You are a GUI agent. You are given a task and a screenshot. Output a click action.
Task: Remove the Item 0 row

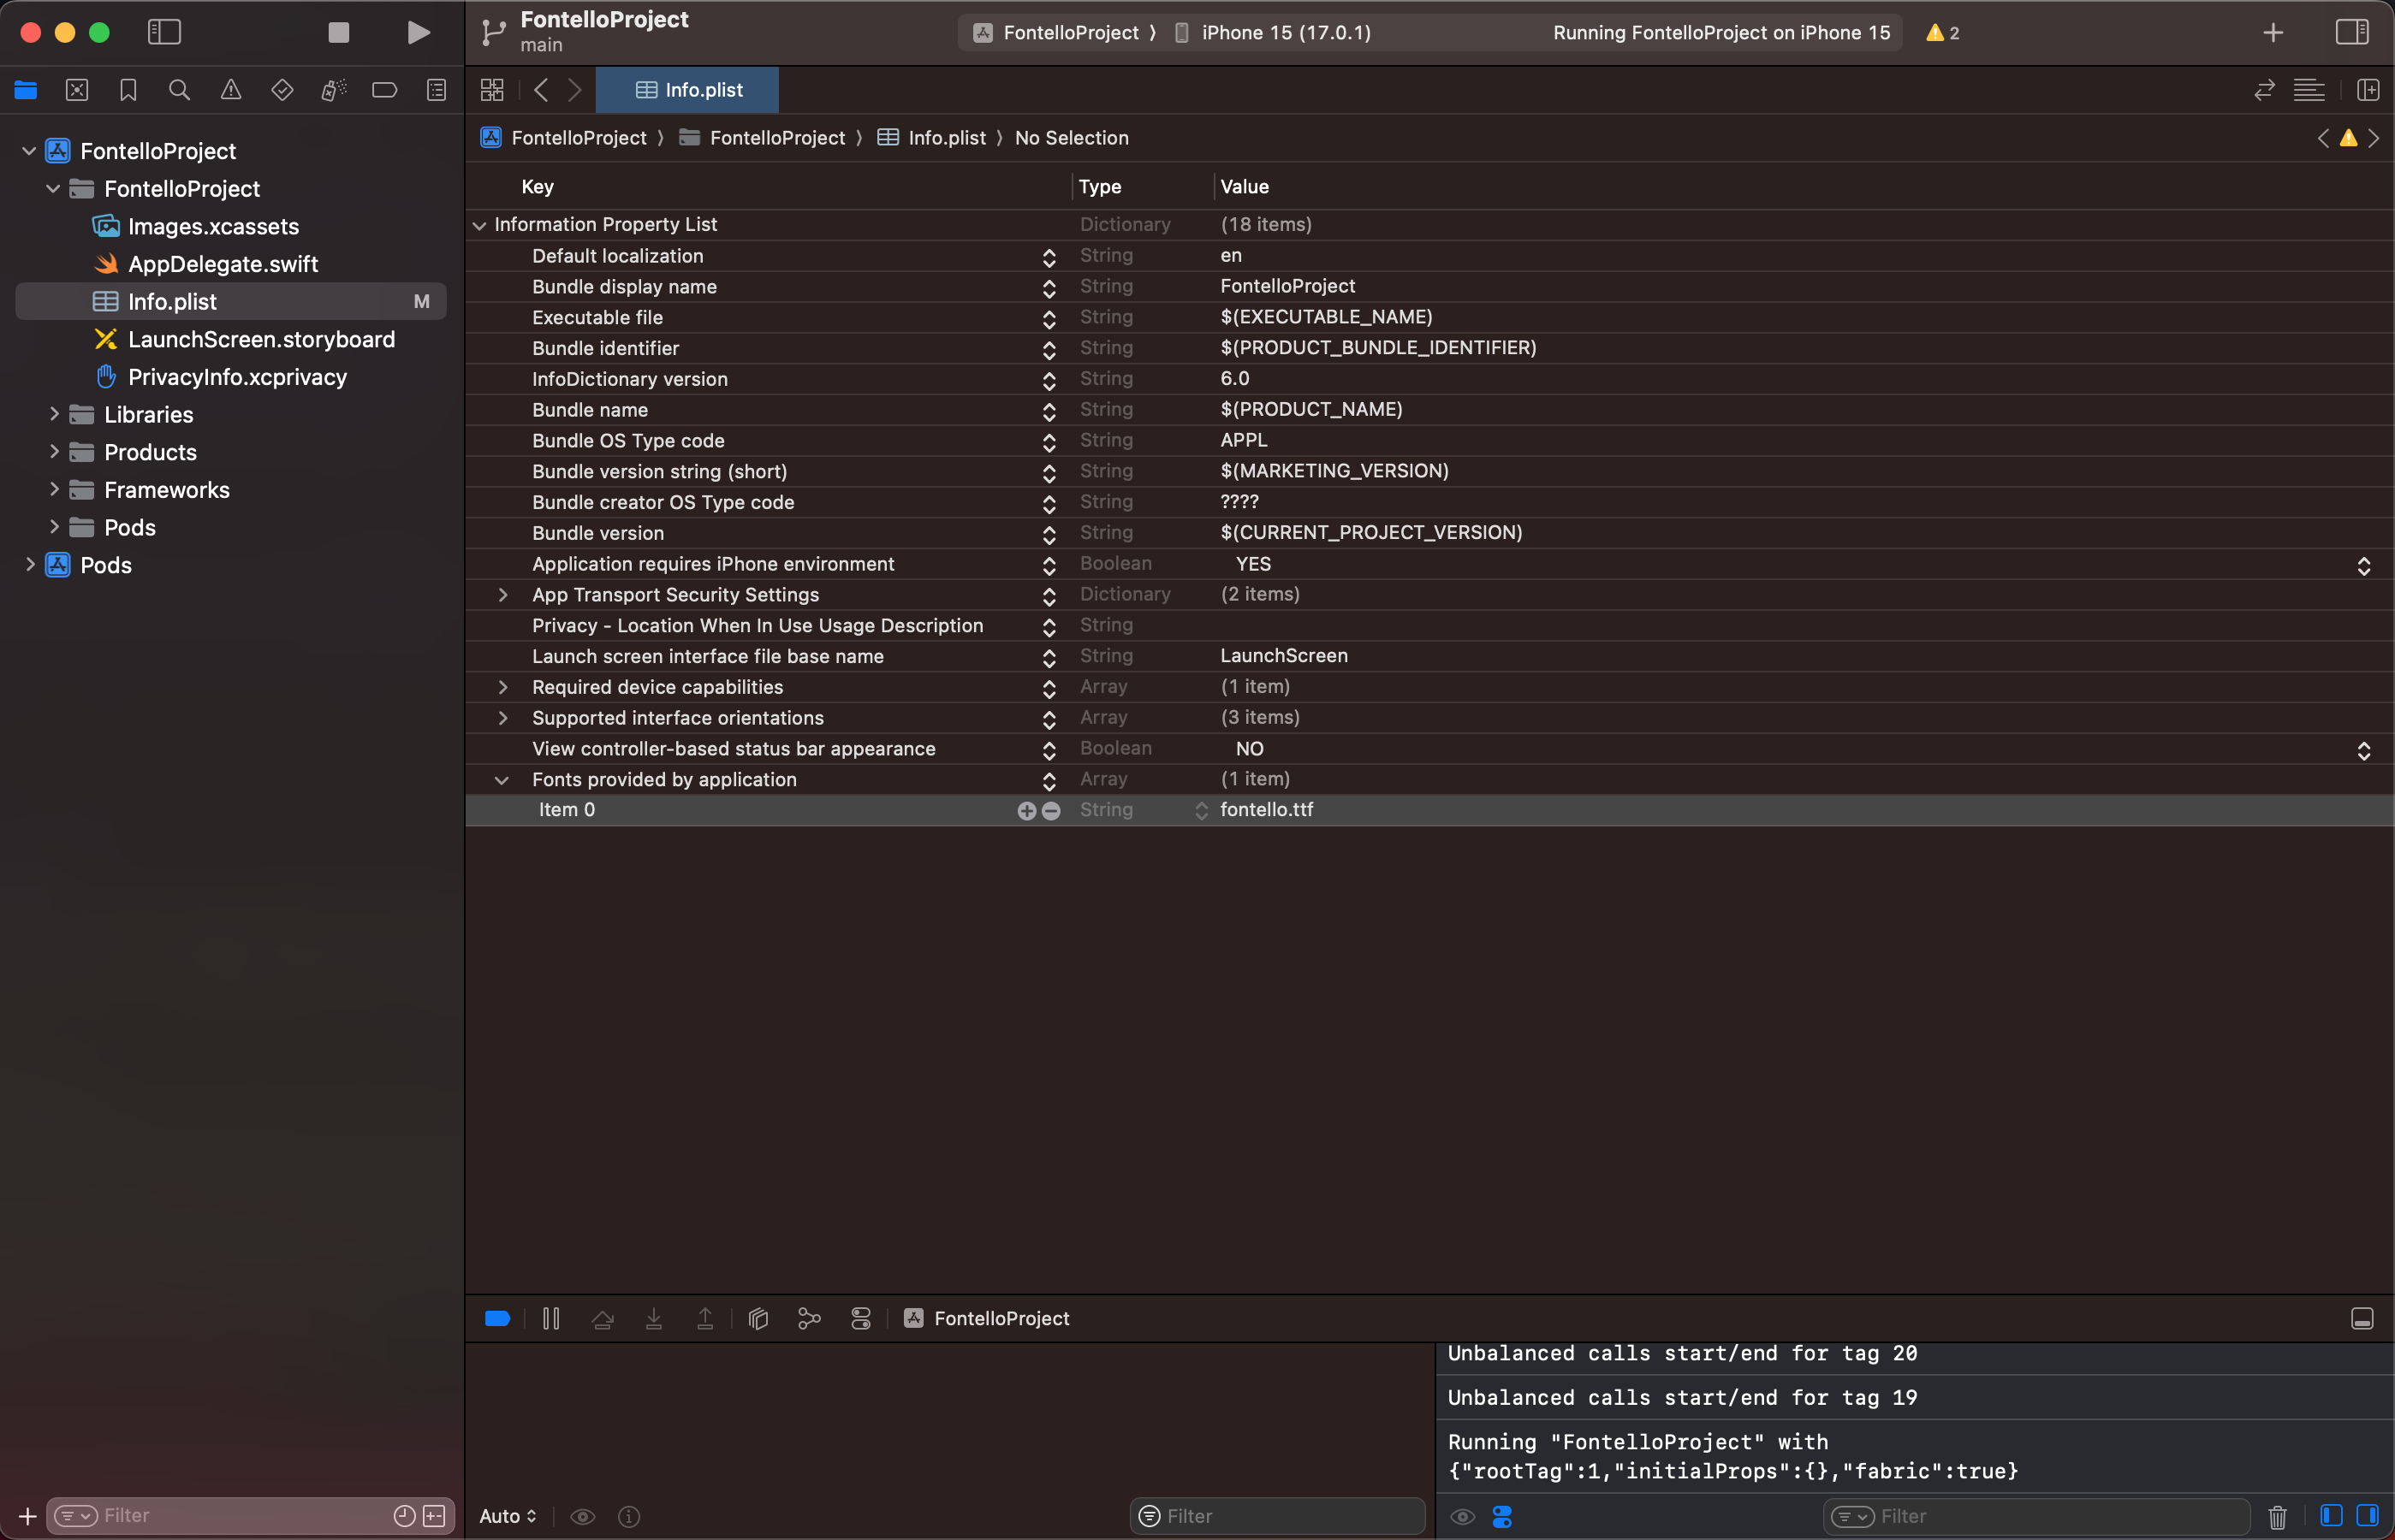(1050, 811)
